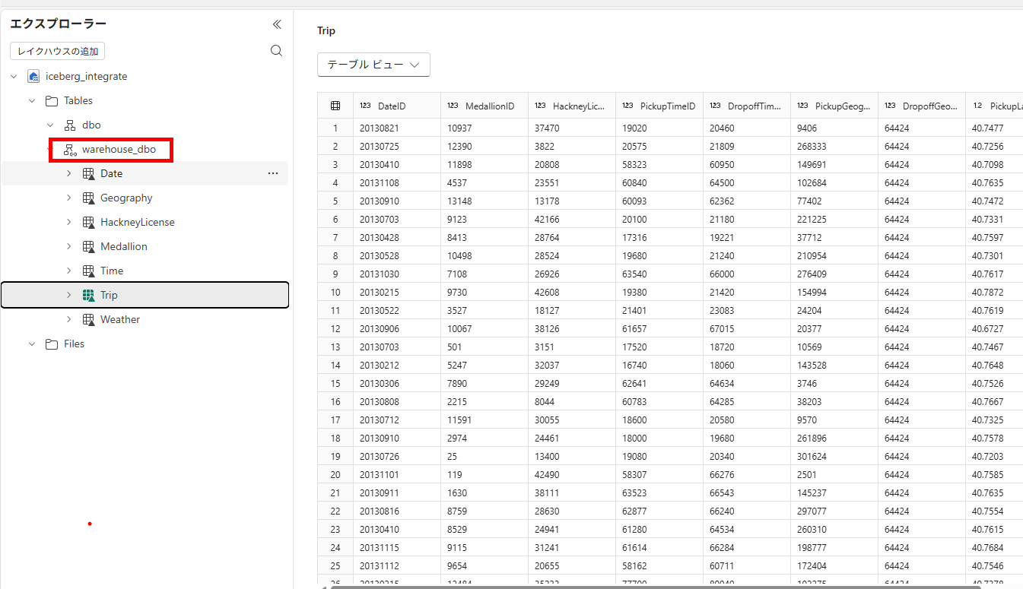Viewport: 1023px width, 589px height.
Task: Click the MedallionID column header
Action: [x=484, y=106]
